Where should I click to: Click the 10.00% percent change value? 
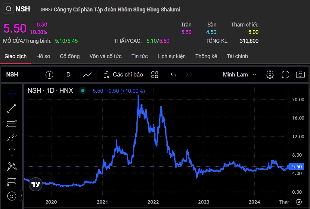(x=39, y=32)
